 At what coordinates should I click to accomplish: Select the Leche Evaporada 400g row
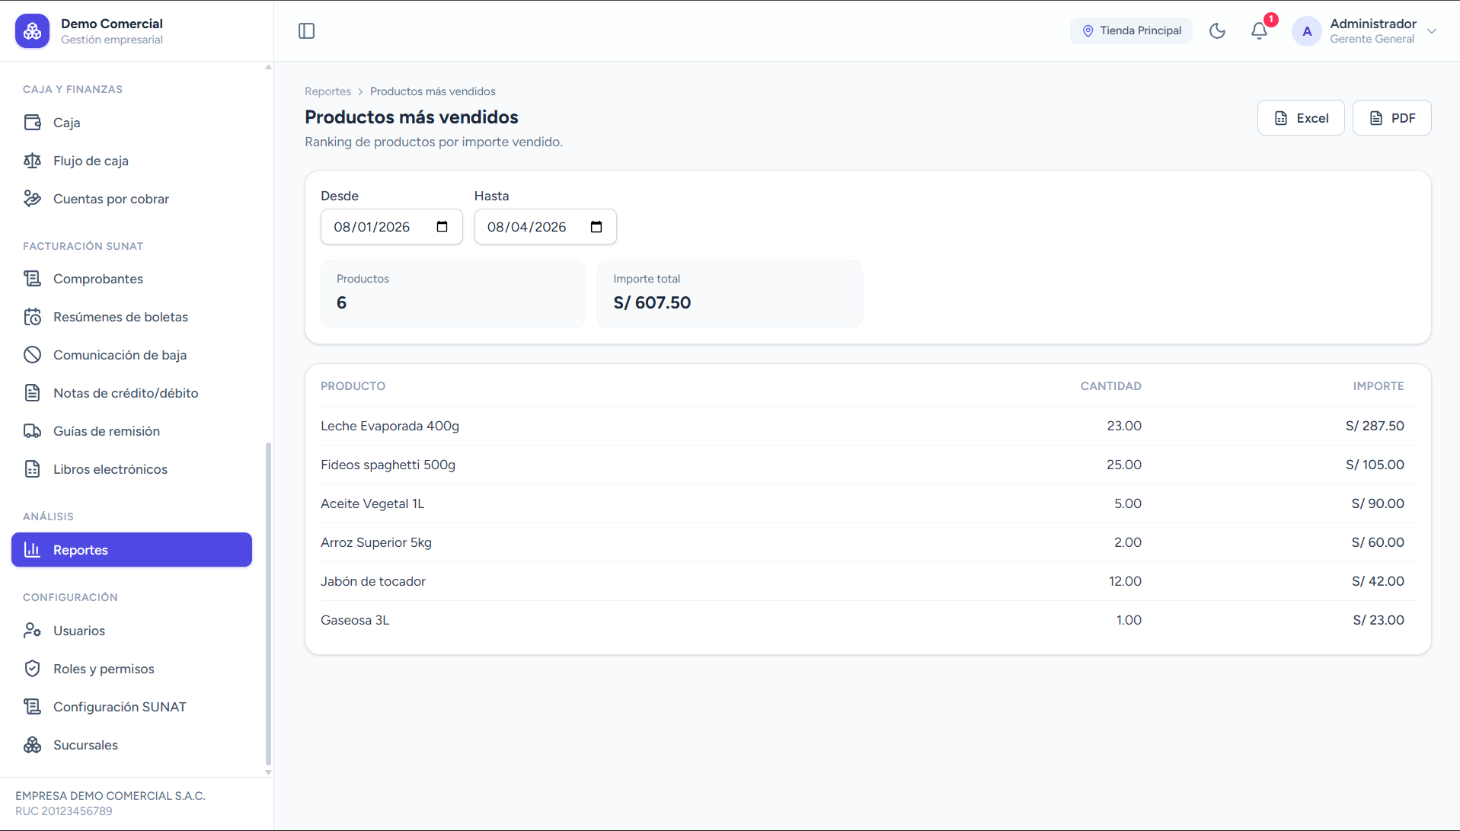pyautogui.click(x=868, y=426)
